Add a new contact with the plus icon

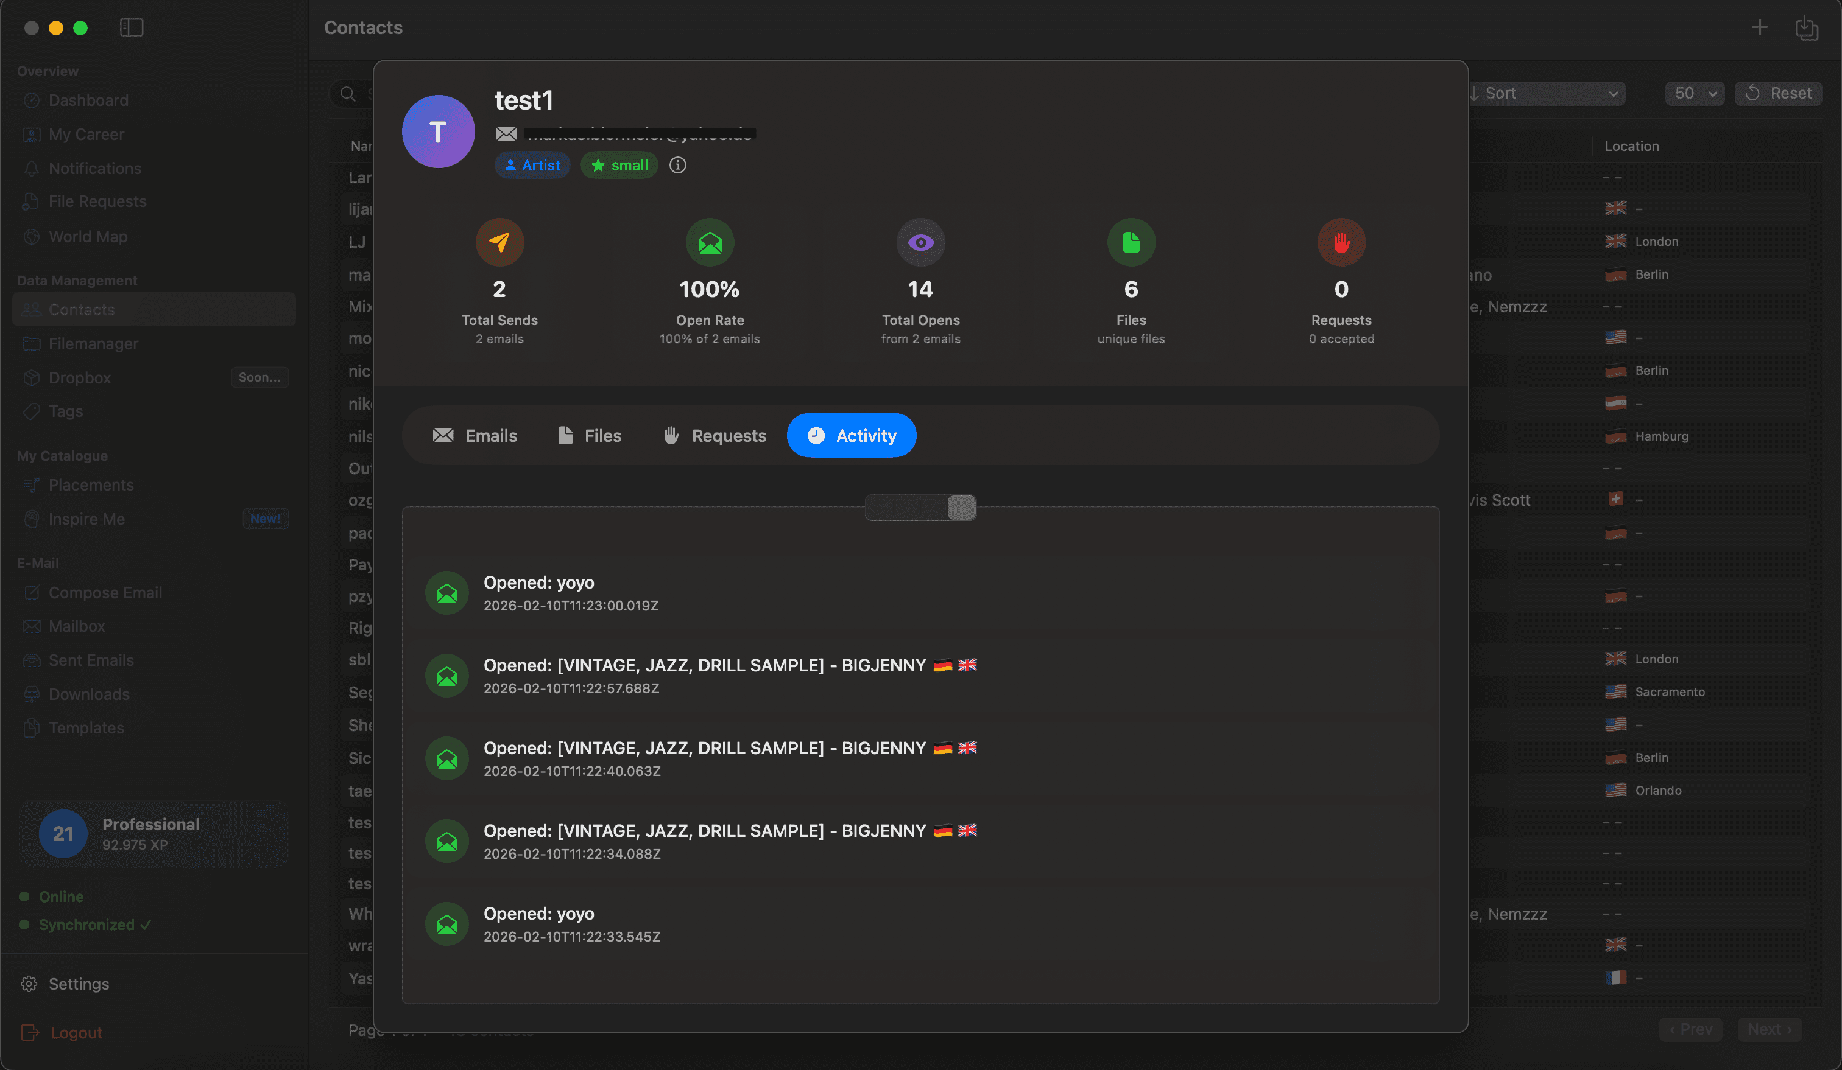pos(1759,28)
